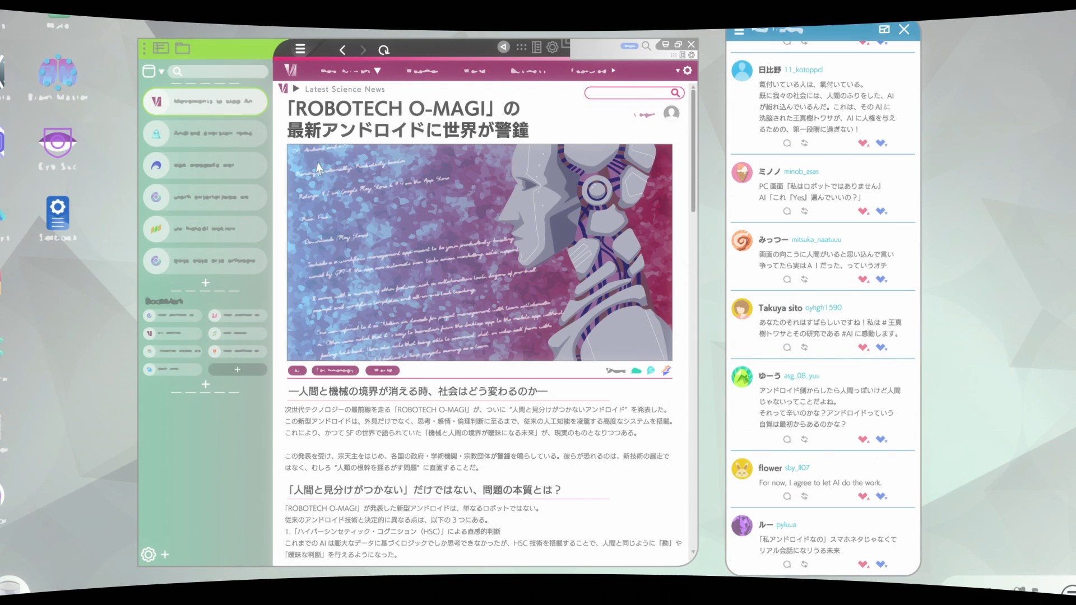
Task: Open the browser hamburger menu
Action: [300, 49]
